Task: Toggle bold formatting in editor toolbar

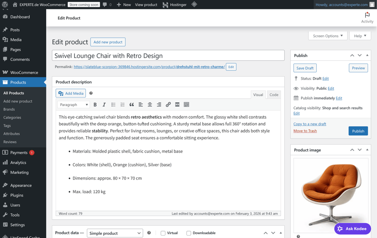Action: [95, 105]
